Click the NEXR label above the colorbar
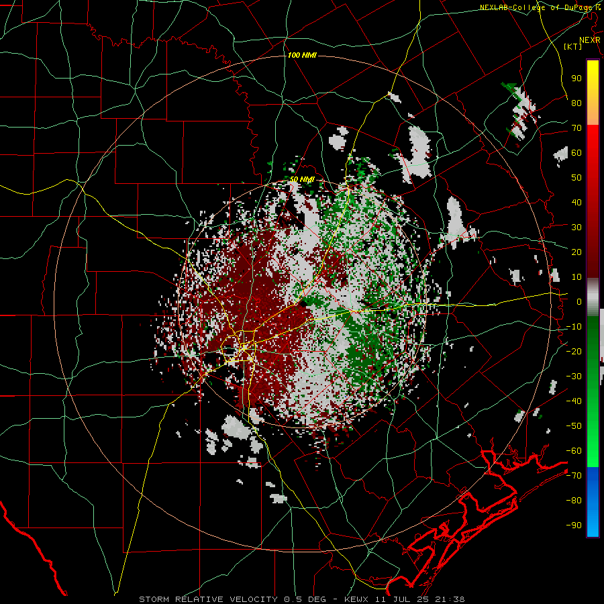604x604 pixels. click(589, 40)
